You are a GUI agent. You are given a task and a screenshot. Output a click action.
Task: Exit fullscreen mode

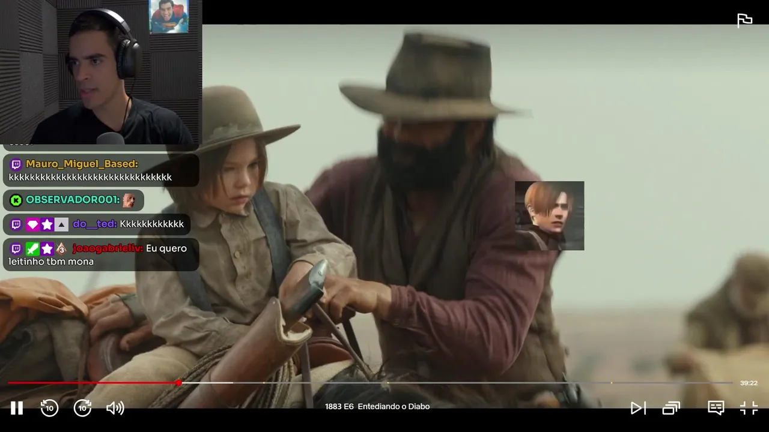[x=749, y=408]
